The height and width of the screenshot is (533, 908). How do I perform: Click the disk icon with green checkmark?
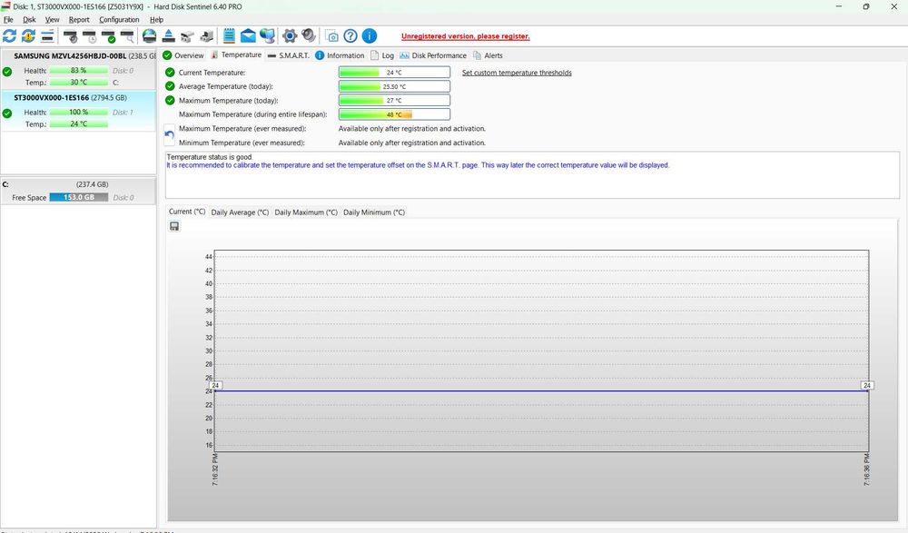coord(108,36)
